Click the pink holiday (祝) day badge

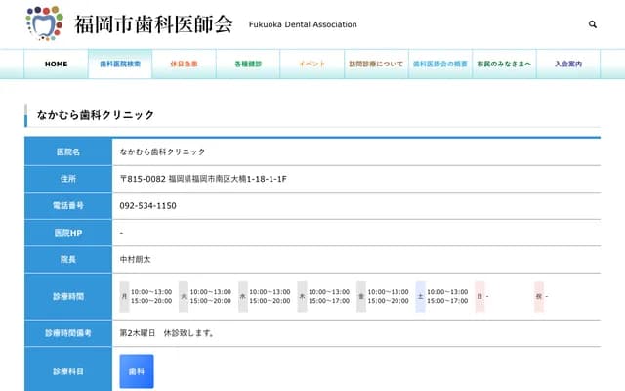(x=538, y=295)
